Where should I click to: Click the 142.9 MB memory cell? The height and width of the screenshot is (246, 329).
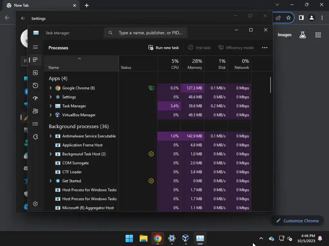(192, 136)
